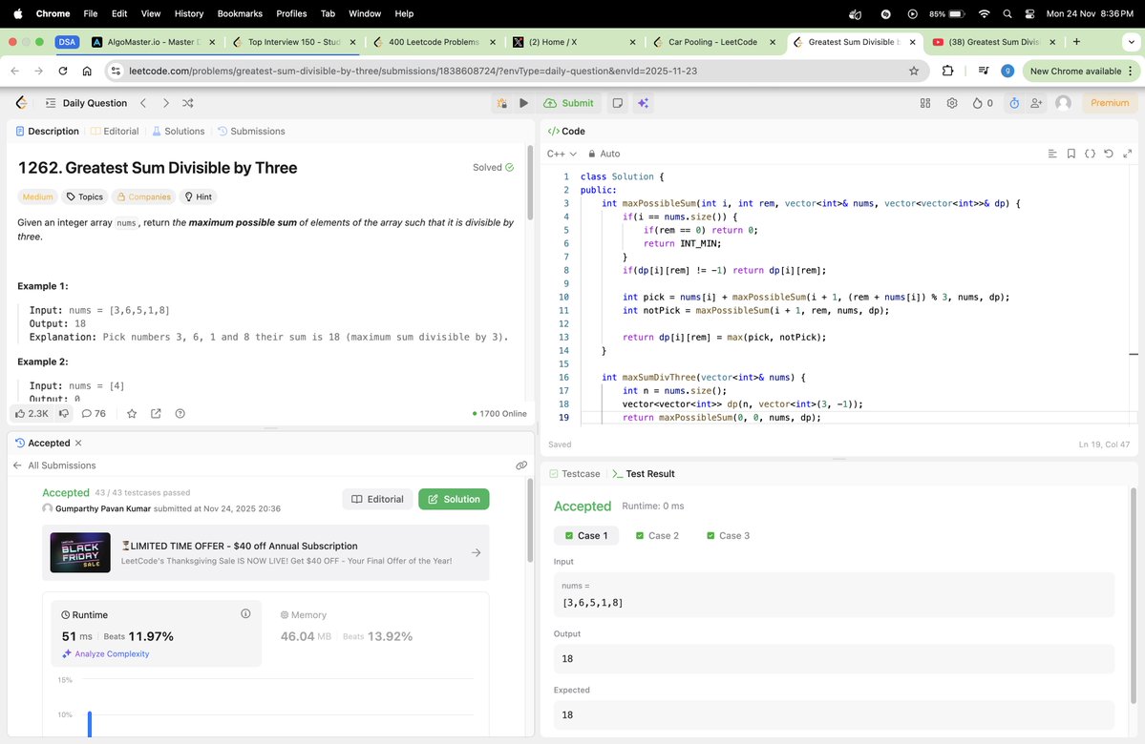Click the code formatting brackets icon in editor
The height and width of the screenshot is (744, 1145).
1090,153
